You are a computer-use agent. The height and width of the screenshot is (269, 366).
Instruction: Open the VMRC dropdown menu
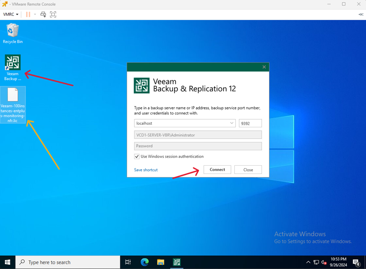[x=11, y=14]
